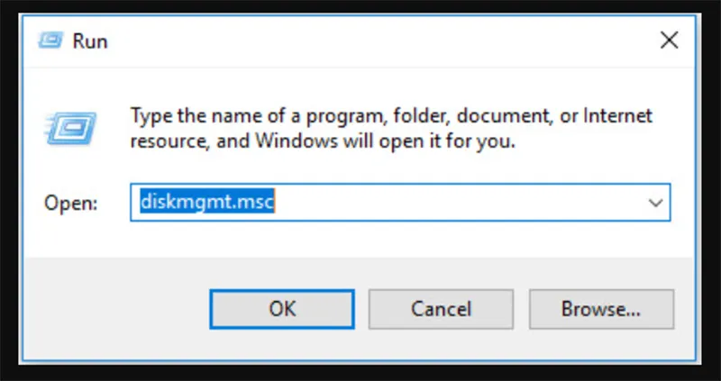
Task: Click the gray footer area left of OK
Action: point(115,309)
